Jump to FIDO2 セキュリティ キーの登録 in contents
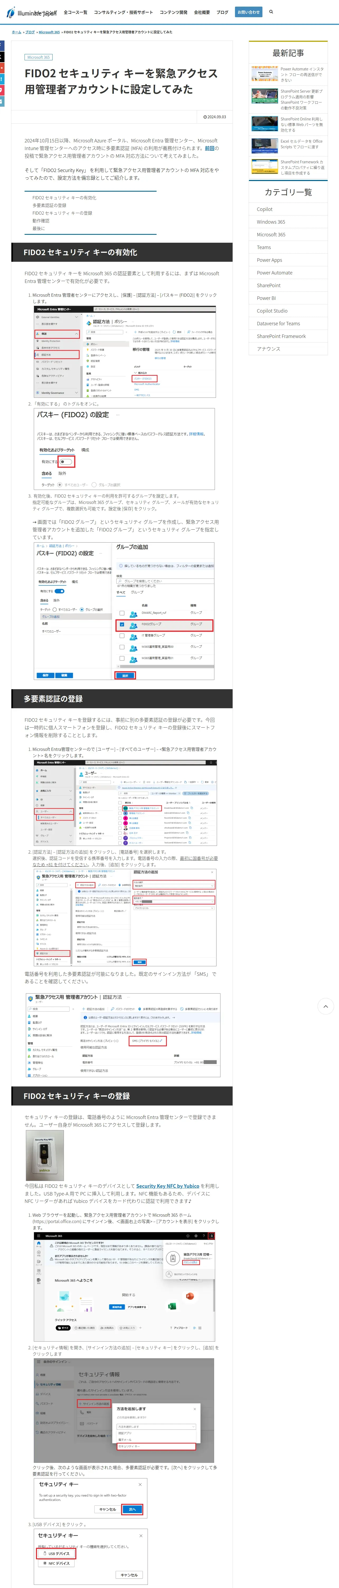Screen dimensions: 339x1588 [62, 213]
